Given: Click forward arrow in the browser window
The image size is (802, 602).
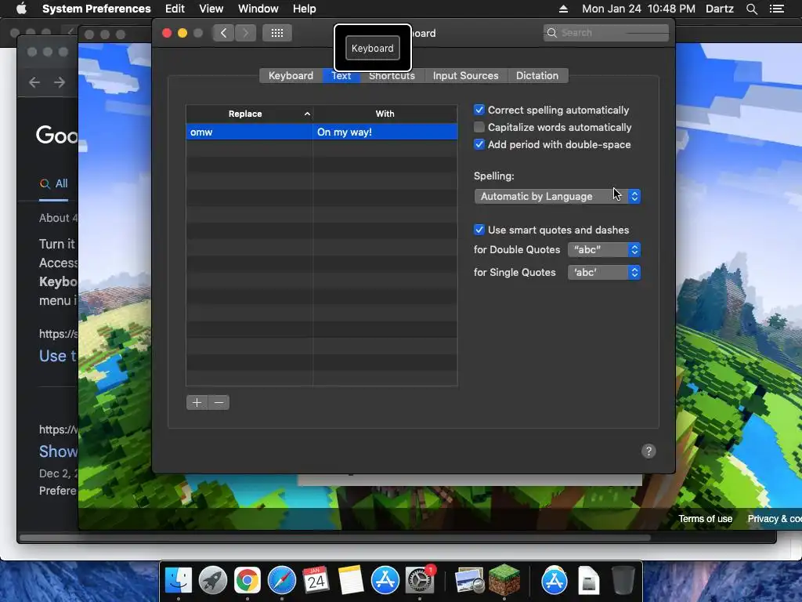Looking at the screenshot, I should (60, 82).
